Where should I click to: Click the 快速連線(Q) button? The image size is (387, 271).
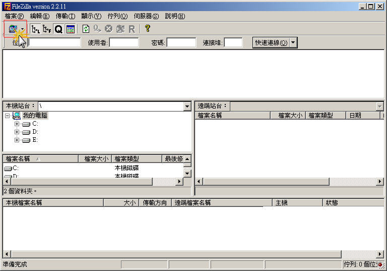(271, 42)
